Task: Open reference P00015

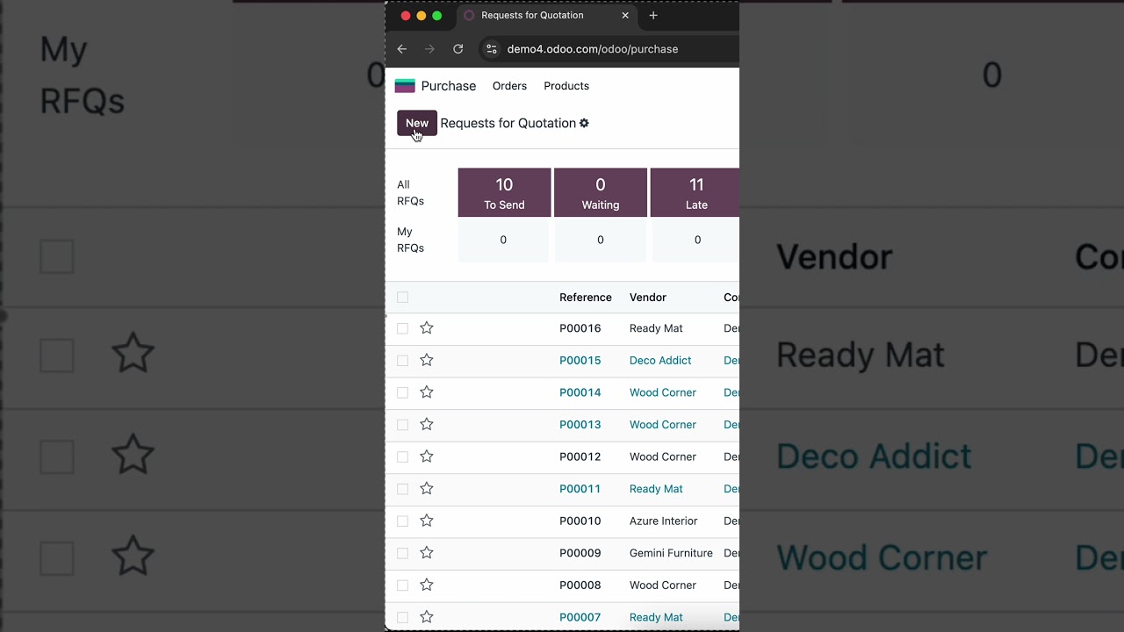Action: pos(580,361)
